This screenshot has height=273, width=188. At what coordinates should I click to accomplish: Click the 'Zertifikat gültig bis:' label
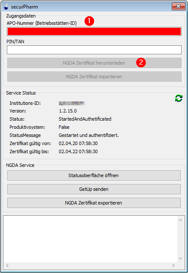point(29,151)
